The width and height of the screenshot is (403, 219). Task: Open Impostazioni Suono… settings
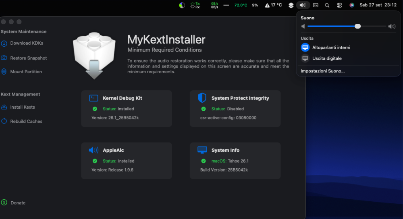[322, 71]
